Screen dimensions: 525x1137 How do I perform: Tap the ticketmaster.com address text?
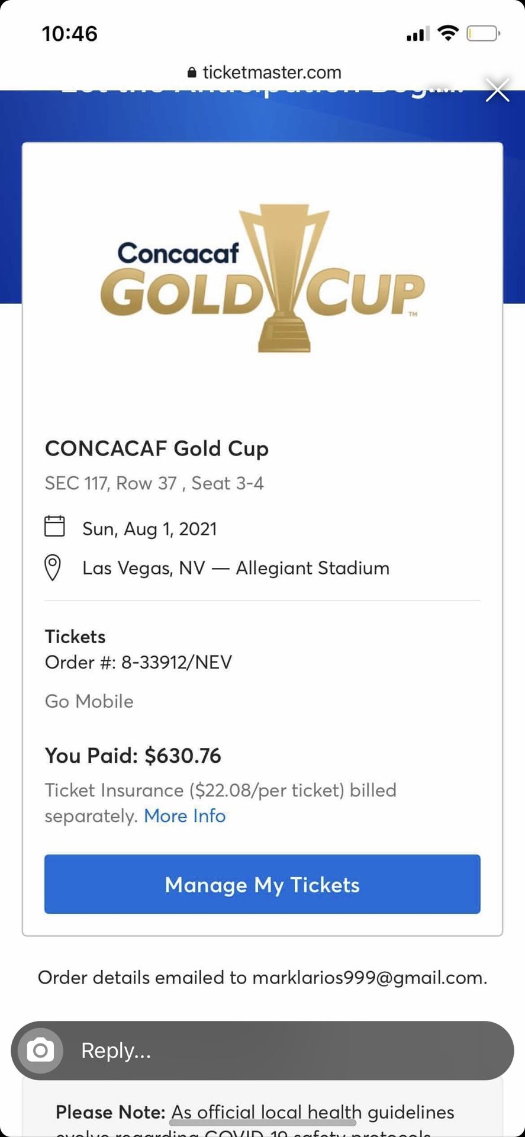tap(272, 72)
